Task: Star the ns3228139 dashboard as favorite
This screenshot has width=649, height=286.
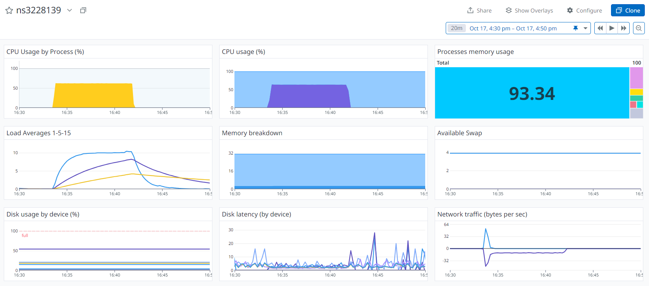Action: [x=9, y=11]
